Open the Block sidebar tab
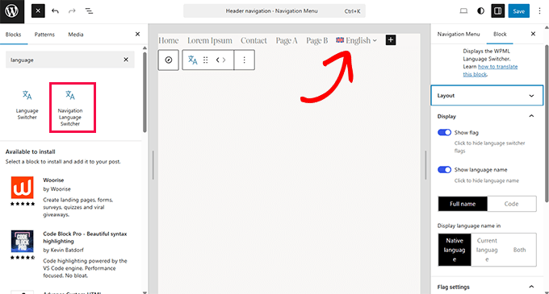 500,34
